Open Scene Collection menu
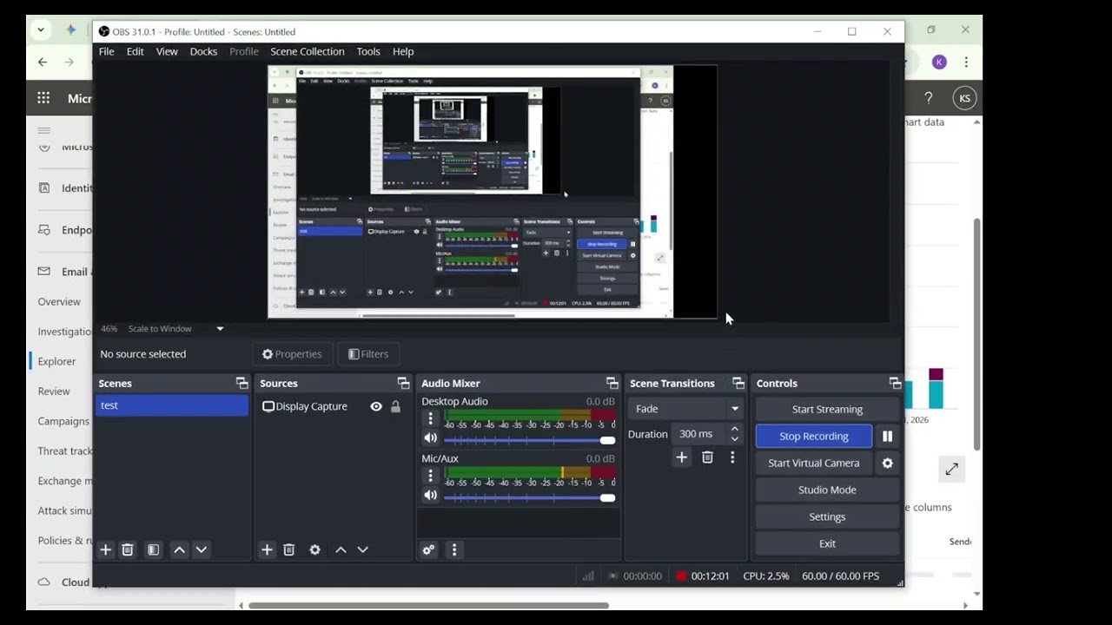This screenshot has height=625, width=1112. (x=307, y=51)
